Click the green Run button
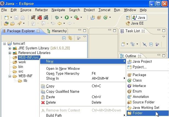This screenshot has width=169, height=117. tap(67, 17)
